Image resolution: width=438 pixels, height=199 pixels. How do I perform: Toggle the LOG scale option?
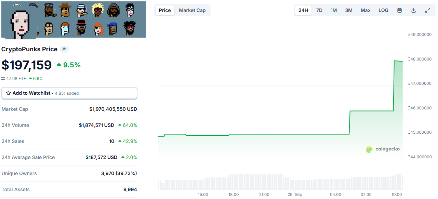coord(383,10)
